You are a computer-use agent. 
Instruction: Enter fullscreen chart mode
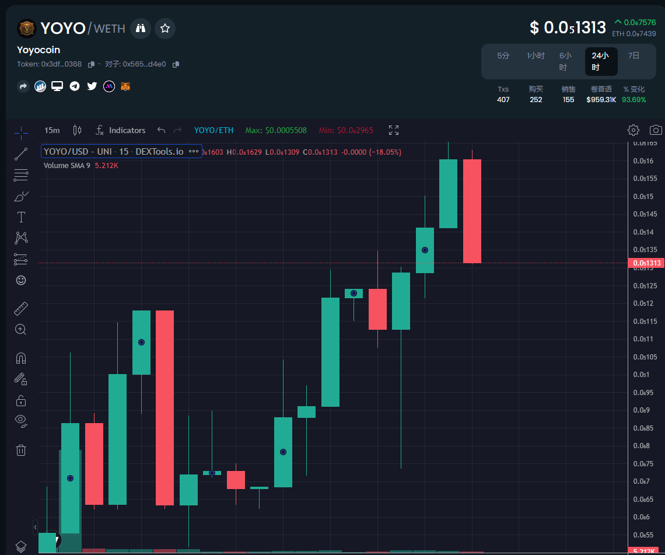(x=394, y=130)
